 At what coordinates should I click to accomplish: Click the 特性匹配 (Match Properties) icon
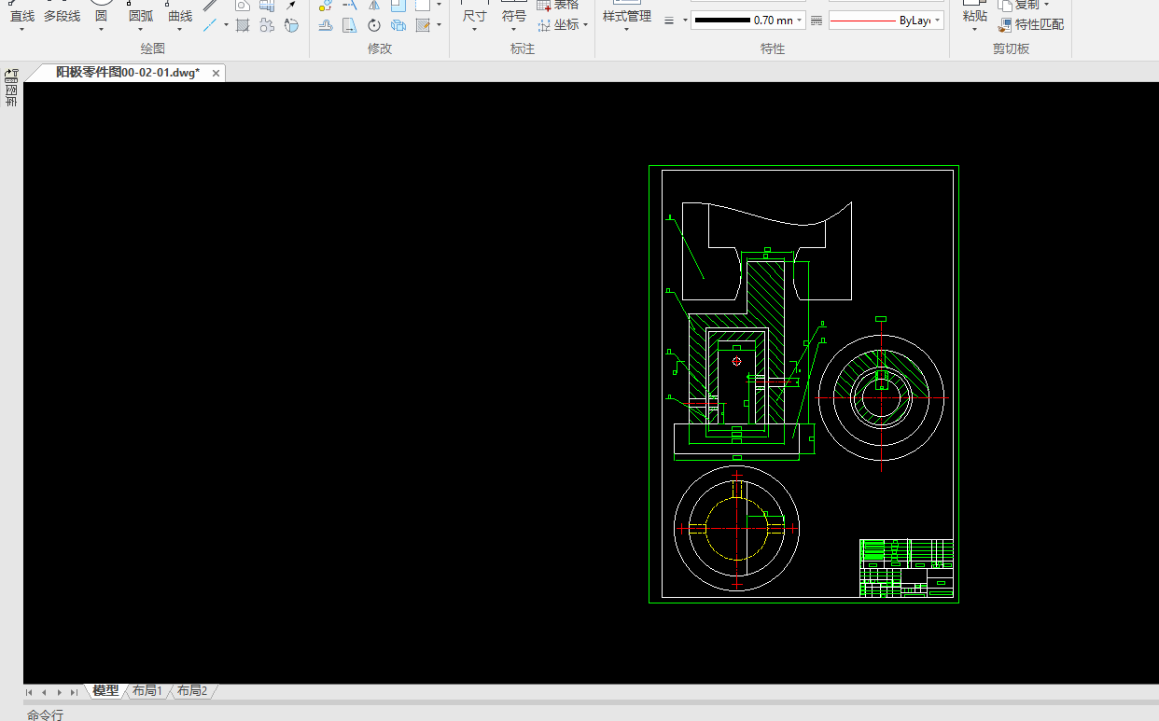pyautogui.click(x=1005, y=25)
